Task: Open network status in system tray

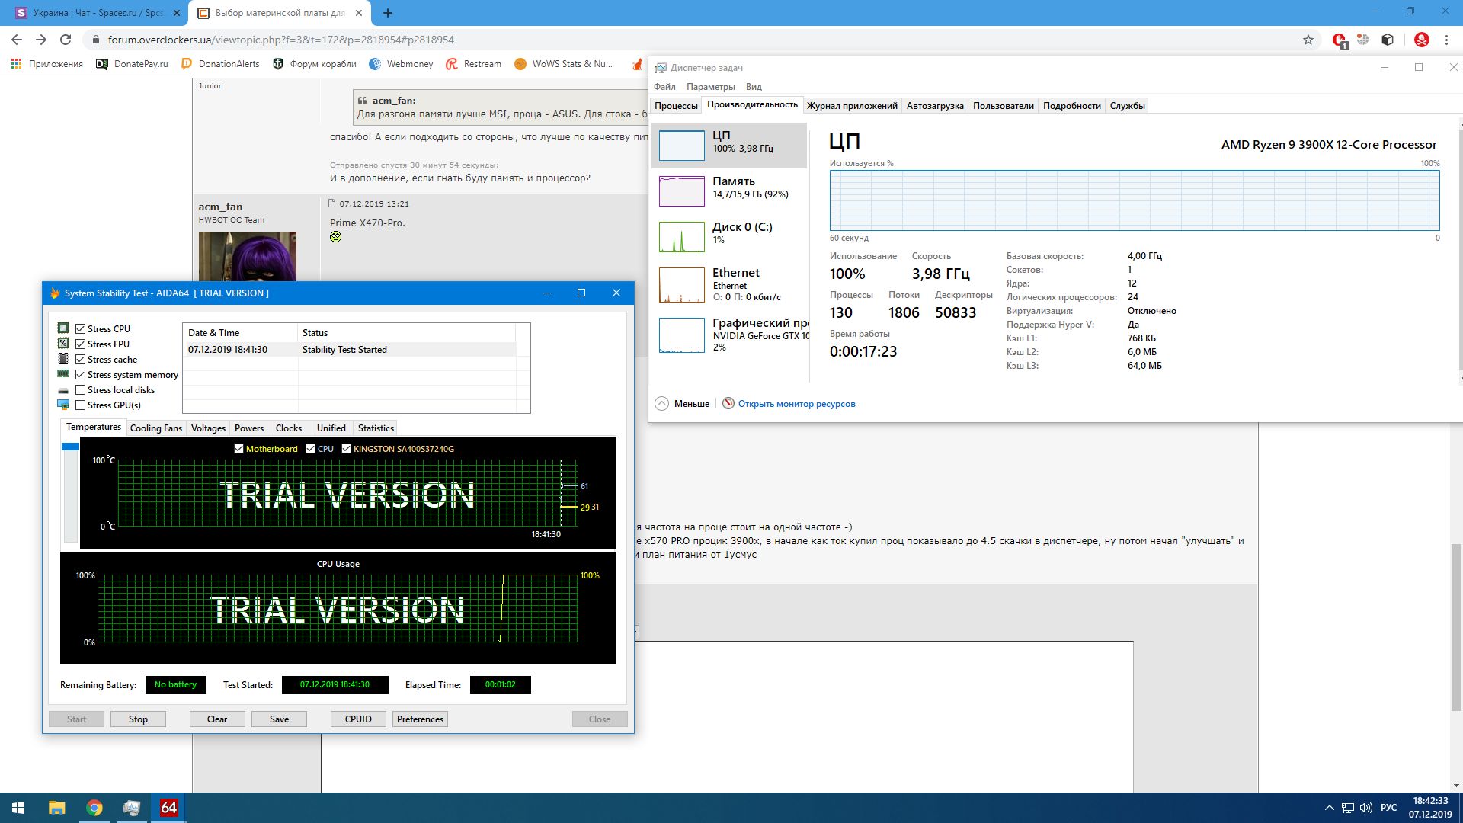Action: point(1348,808)
